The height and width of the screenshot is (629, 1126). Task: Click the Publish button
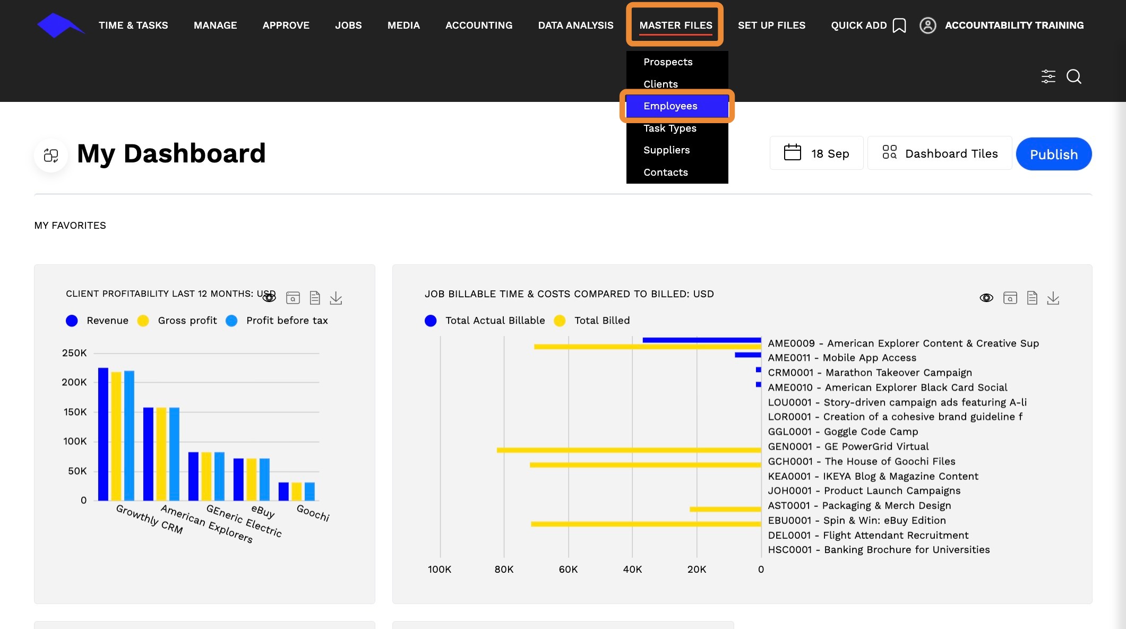[x=1054, y=154]
